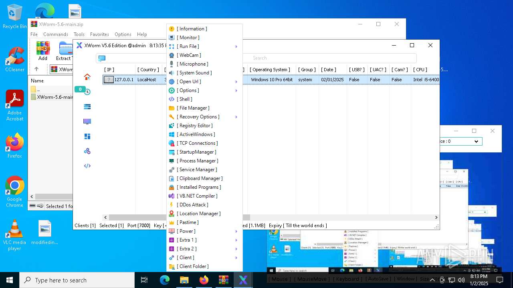Click the Process Manager icon

pyautogui.click(x=172, y=161)
